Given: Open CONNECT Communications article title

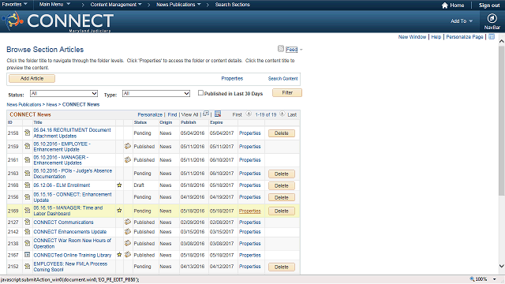Looking at the screenshot, I should tap(63, 222).
